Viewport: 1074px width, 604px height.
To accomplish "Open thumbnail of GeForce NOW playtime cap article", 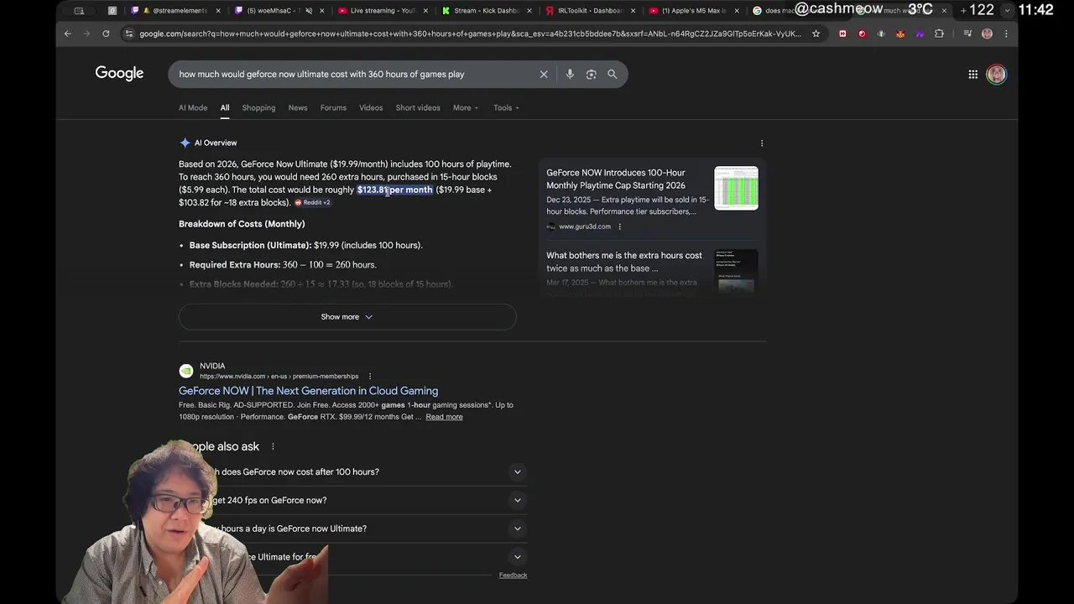I will (x=736, y=188).
